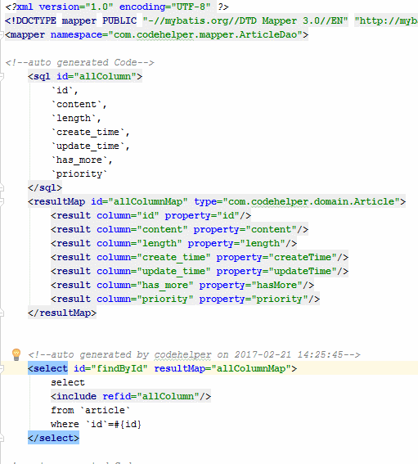Click the closing sql tag fold marker

pos(2,187)
